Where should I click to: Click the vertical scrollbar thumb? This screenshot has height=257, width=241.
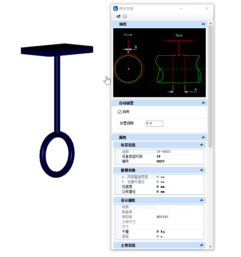tap(210, 87)
